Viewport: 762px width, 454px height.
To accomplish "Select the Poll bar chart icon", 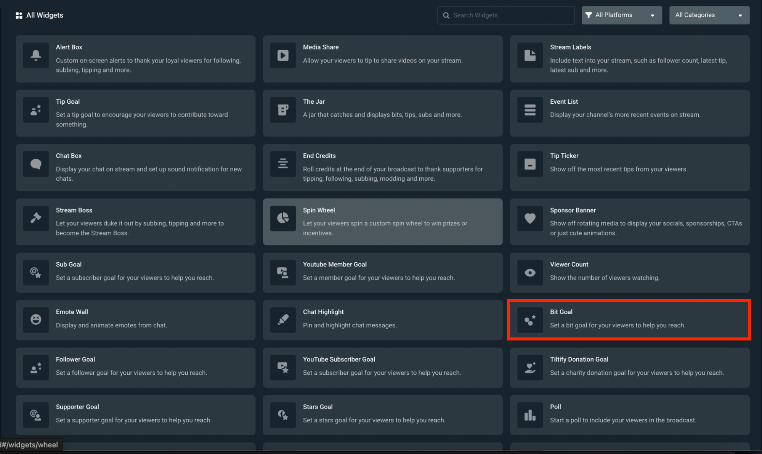I will [529, 415].
